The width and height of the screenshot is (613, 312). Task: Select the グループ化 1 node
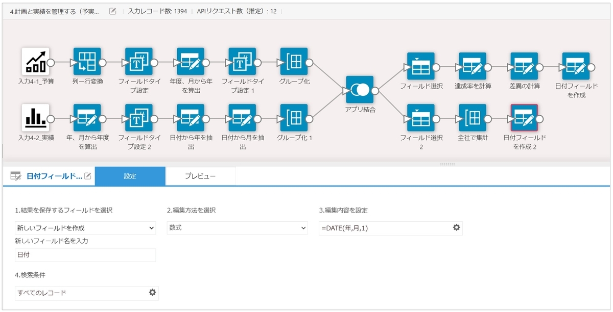(293, 117)
